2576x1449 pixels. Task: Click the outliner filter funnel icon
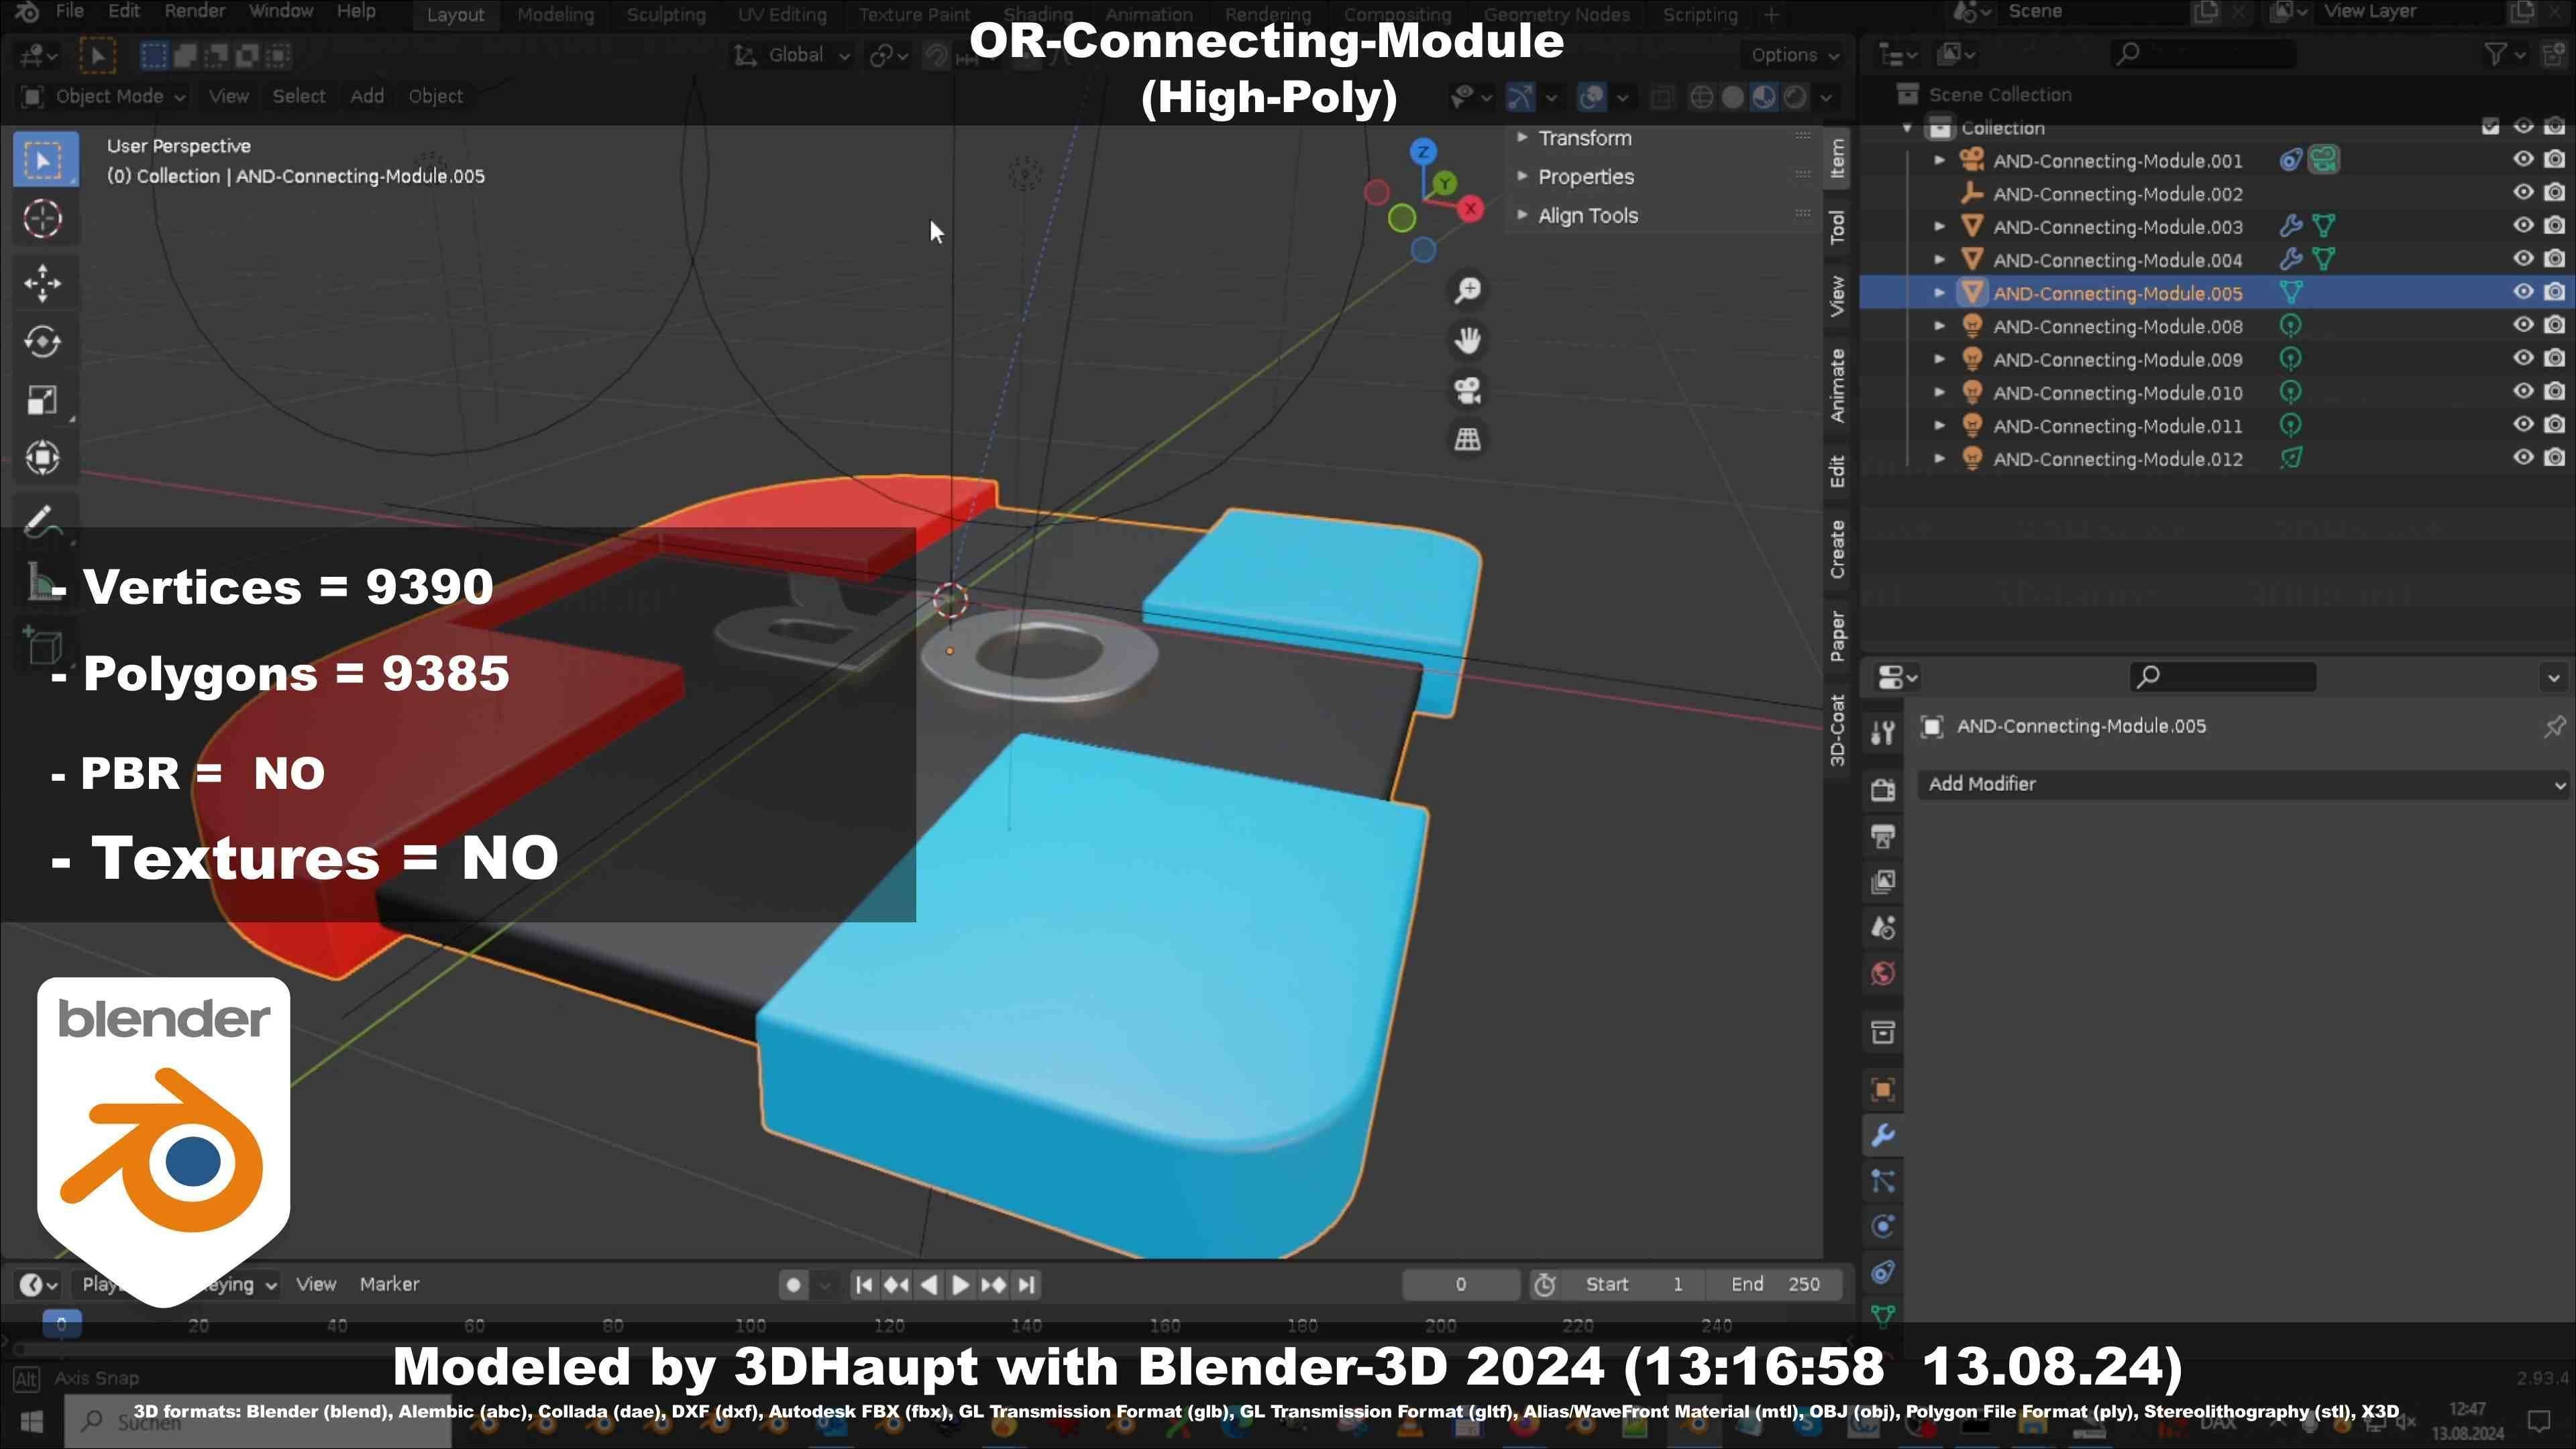2496,54
